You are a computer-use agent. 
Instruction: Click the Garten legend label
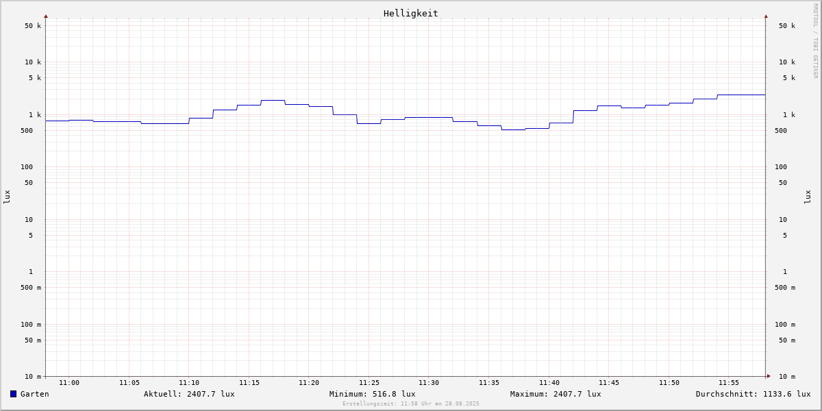pos(35,394)
